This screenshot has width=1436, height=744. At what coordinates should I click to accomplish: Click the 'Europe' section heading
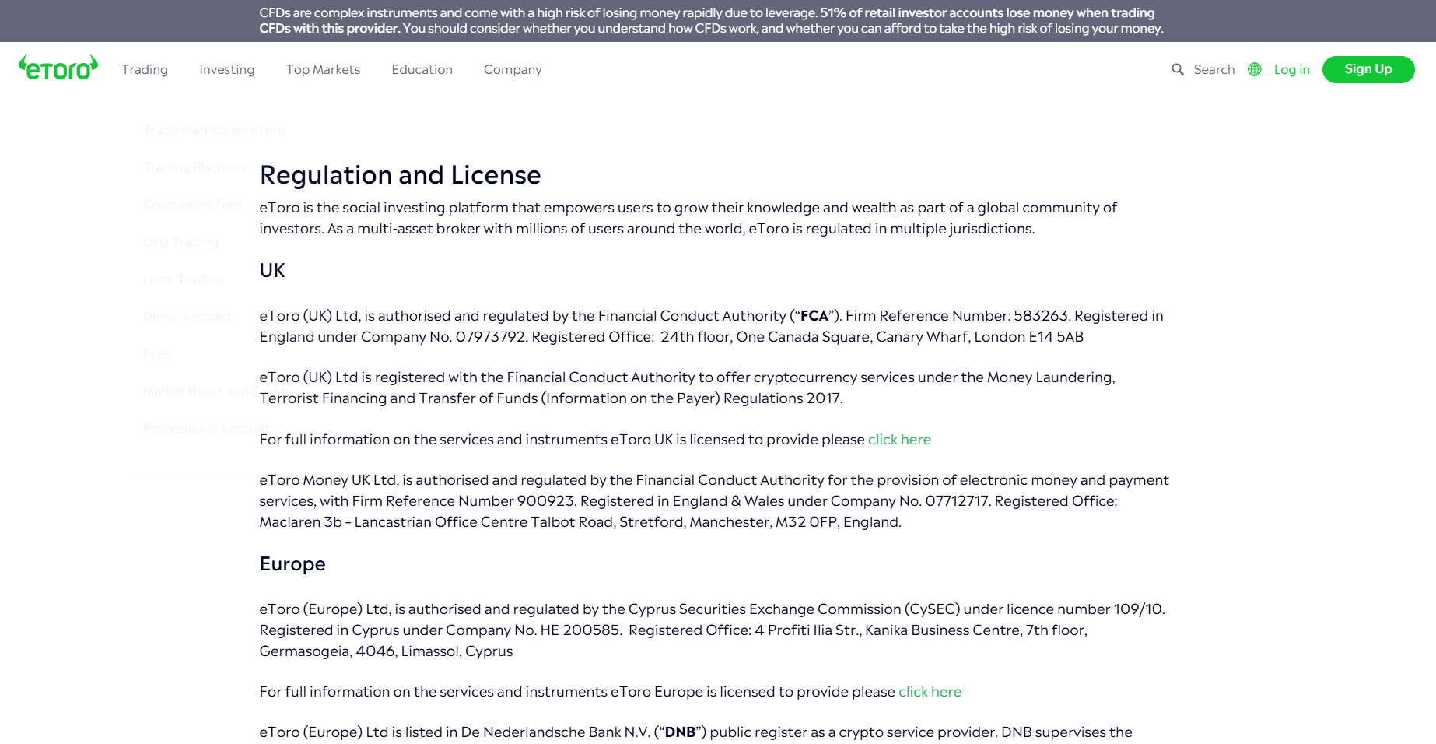(292, 564)
